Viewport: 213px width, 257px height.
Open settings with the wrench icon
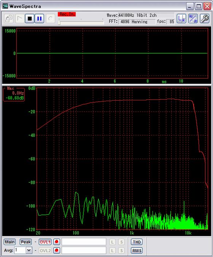[x=205, y=19]
